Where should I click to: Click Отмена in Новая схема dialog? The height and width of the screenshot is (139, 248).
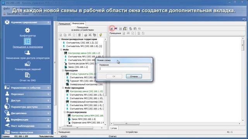[x=134, y=76]
